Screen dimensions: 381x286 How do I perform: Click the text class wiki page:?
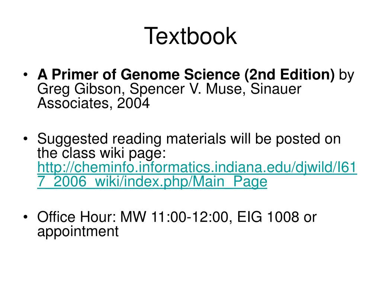(x=114, y=153)
